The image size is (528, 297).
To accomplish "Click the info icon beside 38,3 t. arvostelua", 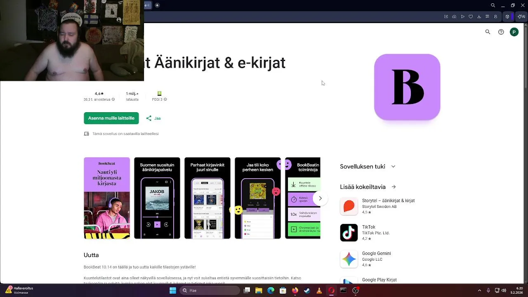I will point(113,99).
